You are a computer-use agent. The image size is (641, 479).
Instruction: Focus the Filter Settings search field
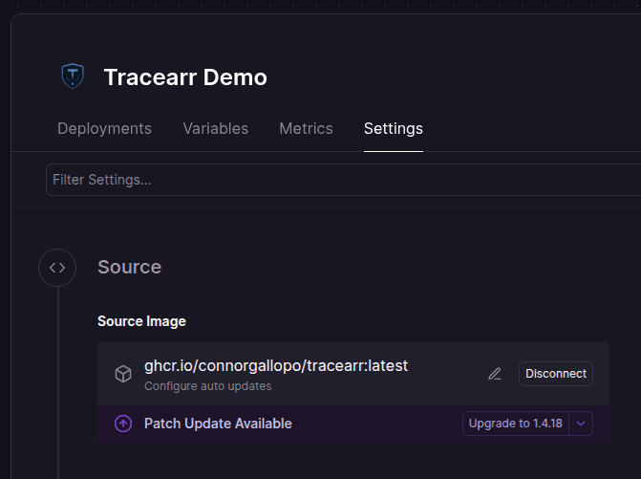tap(343, 180)
